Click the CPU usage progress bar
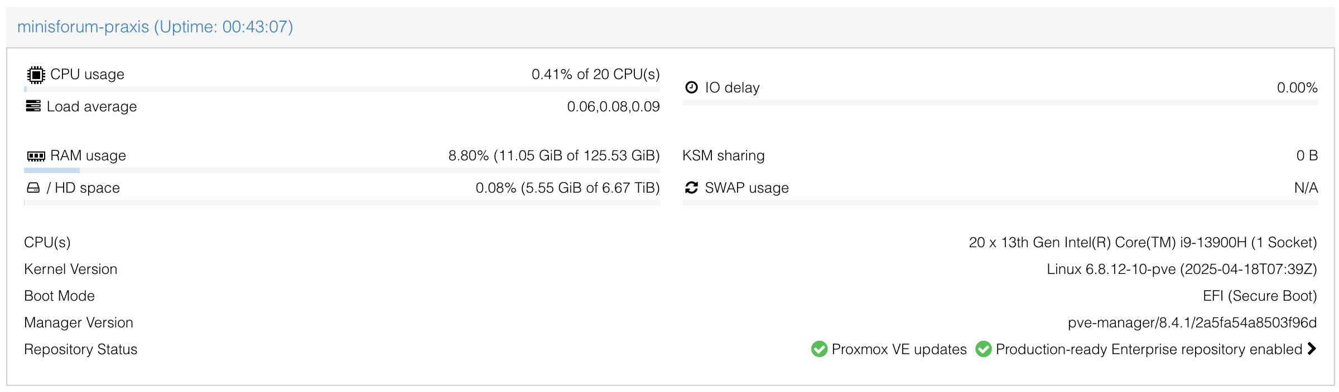Screen dimensions: 1339x392 click(x=341, y=89)
